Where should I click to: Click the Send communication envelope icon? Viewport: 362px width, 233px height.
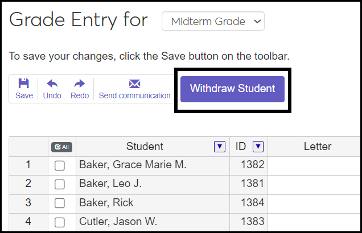134,84
